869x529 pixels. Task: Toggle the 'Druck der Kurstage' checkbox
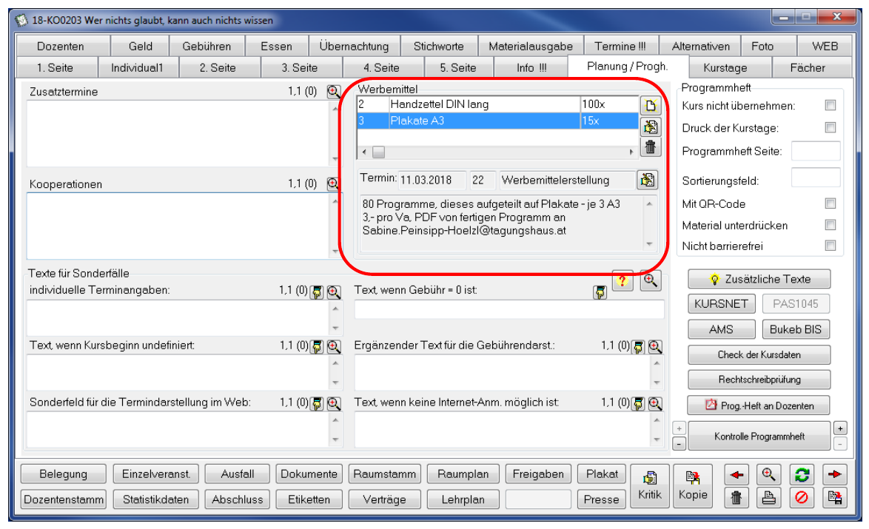point(831,127)
